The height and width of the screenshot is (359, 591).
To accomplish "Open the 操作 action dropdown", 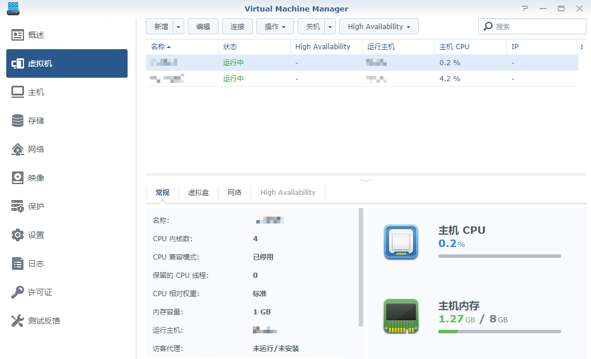I will point(275,27).
